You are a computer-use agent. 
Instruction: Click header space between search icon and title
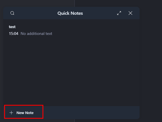tap(36, 13)
